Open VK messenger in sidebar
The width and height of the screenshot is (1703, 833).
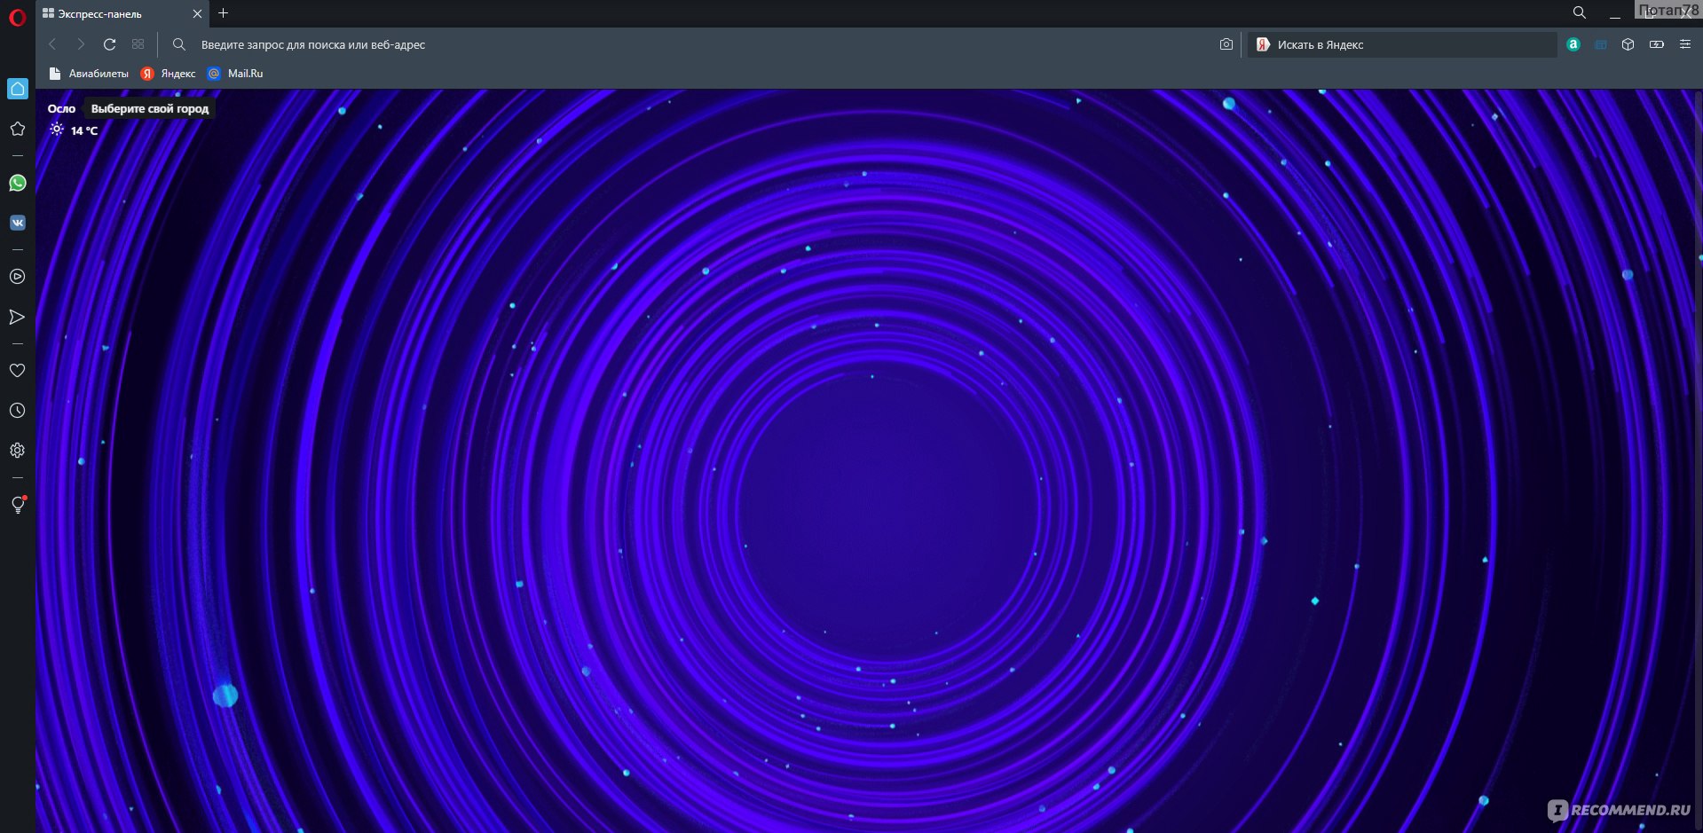coord(17,223)
